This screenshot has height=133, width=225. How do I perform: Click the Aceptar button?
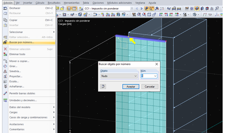tap(131, 86)
